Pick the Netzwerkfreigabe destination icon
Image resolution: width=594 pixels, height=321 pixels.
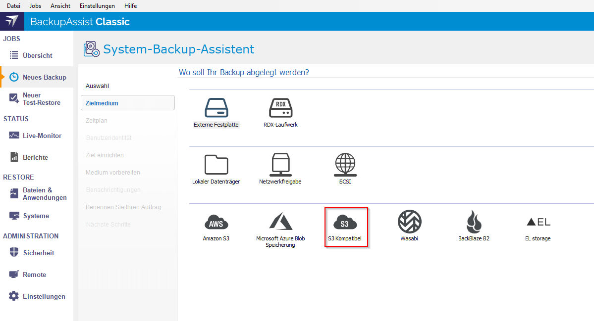point(280,165)
